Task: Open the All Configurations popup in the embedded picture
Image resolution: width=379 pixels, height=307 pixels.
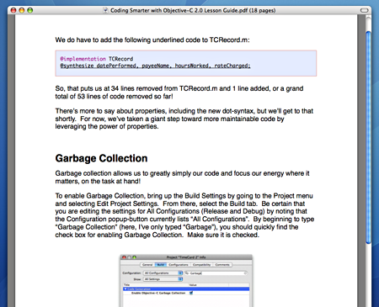Action: pyautogui.click(x=163, y=273)
